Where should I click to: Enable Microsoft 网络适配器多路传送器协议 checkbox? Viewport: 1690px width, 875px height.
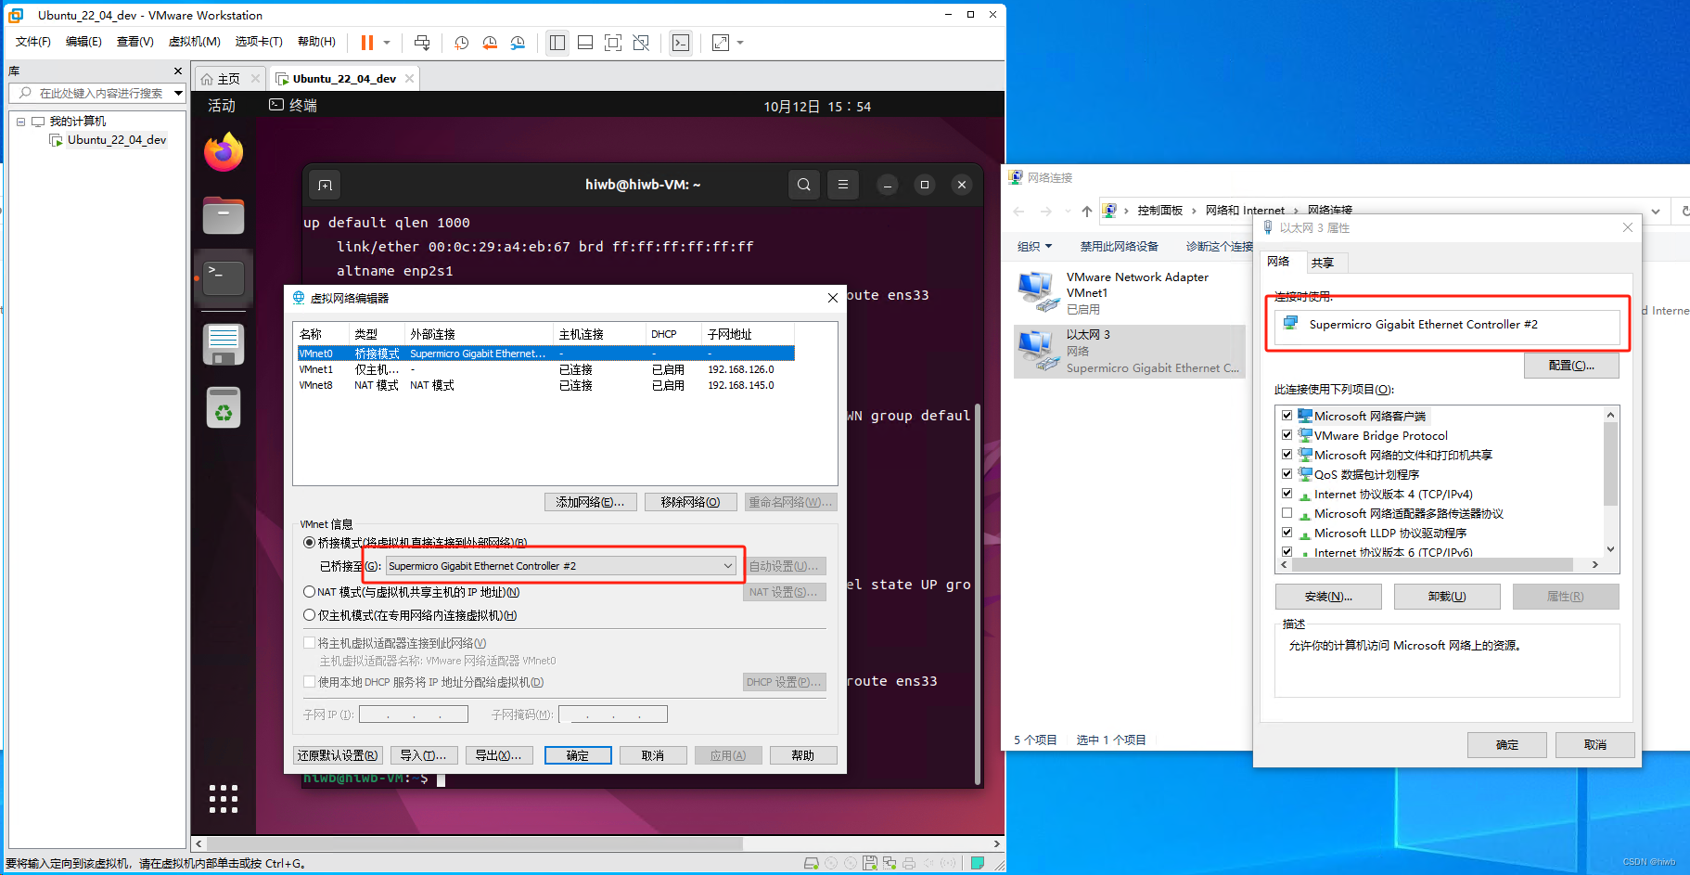point(1287,513)
